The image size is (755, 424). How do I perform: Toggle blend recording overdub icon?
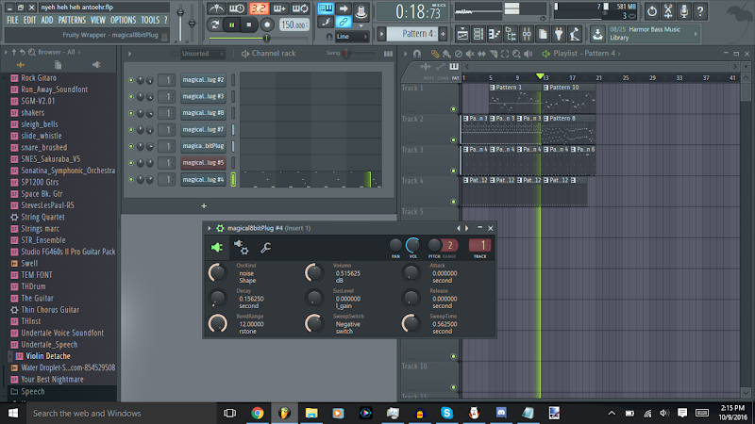(279, 8)
